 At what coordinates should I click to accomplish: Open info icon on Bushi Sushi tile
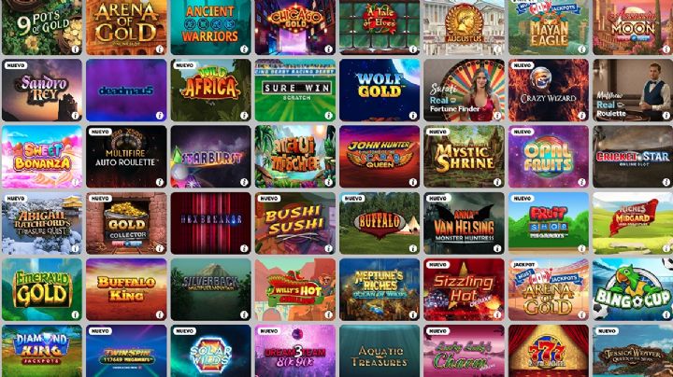(x=328, y=248)
